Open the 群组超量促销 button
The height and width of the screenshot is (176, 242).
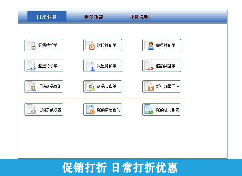coord(162,86)
